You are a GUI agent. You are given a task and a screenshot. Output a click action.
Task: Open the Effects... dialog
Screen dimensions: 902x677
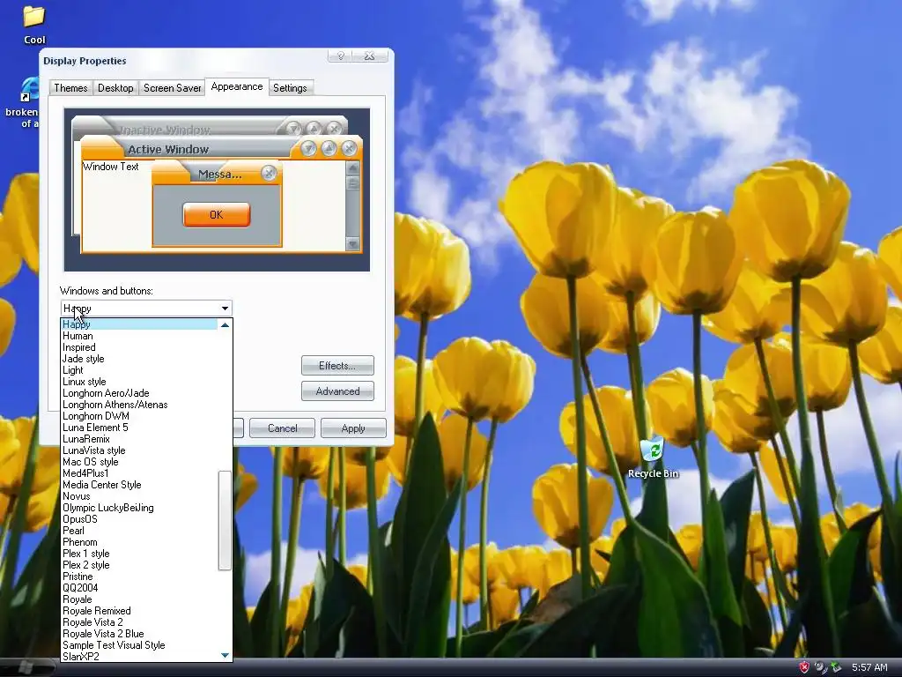point(337,366)
